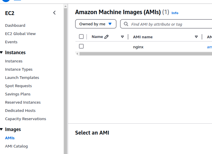212x154 pixels.
Task: Click the magnifier icon in search box
Action: point(126,24)
